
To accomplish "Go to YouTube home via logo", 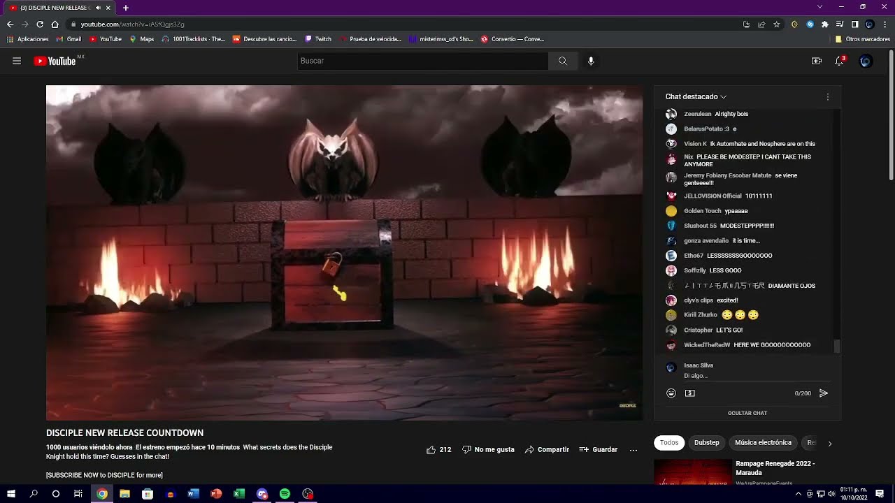I will (x=55, y=61).
